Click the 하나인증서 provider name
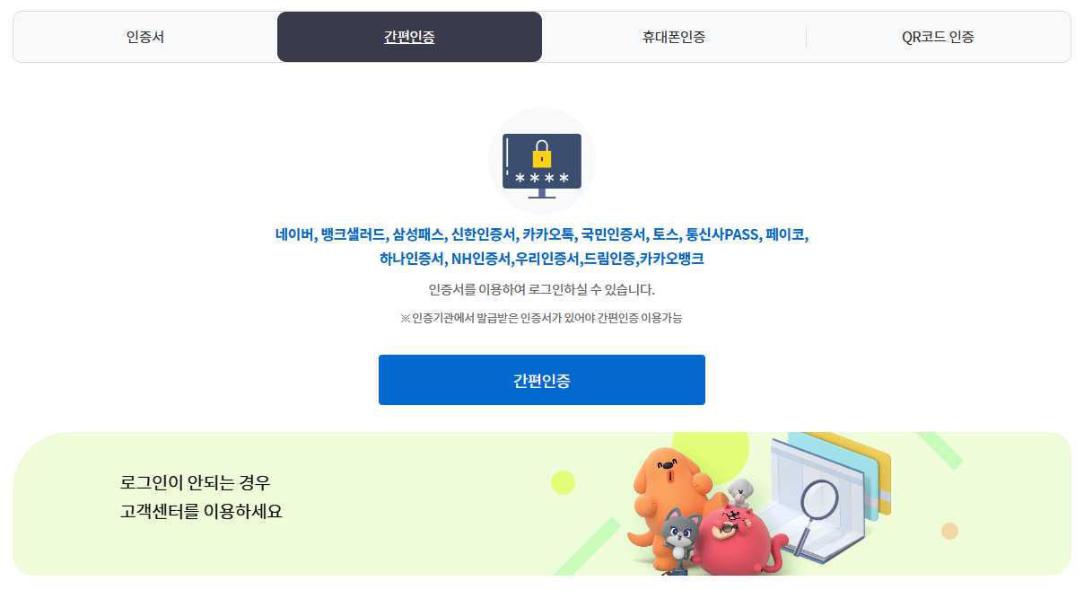 click(411, 259)
